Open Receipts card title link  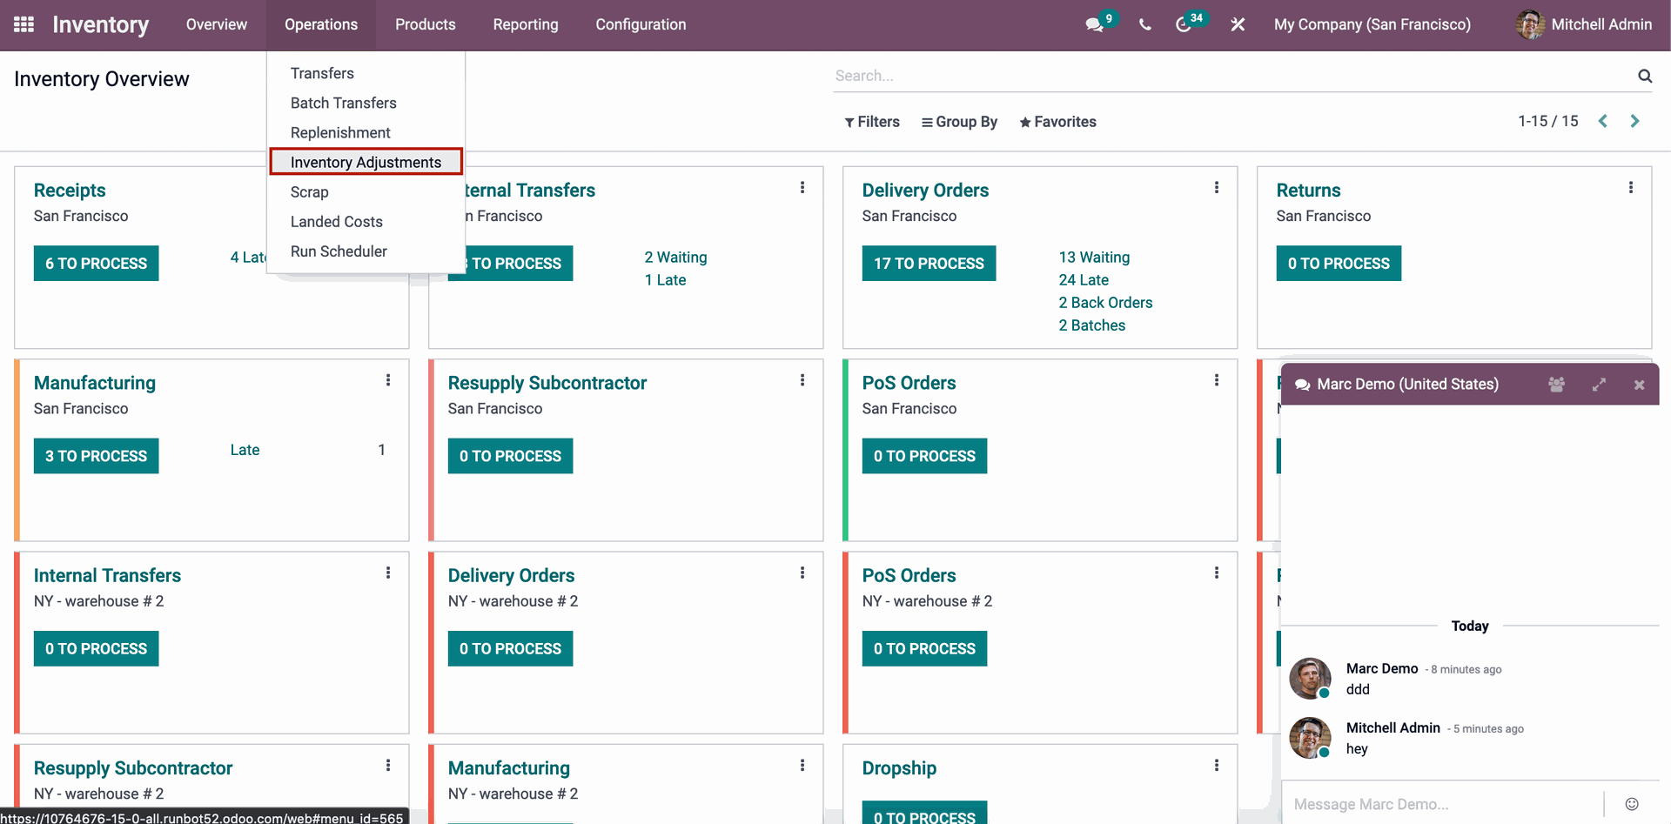tap(70, 191)
